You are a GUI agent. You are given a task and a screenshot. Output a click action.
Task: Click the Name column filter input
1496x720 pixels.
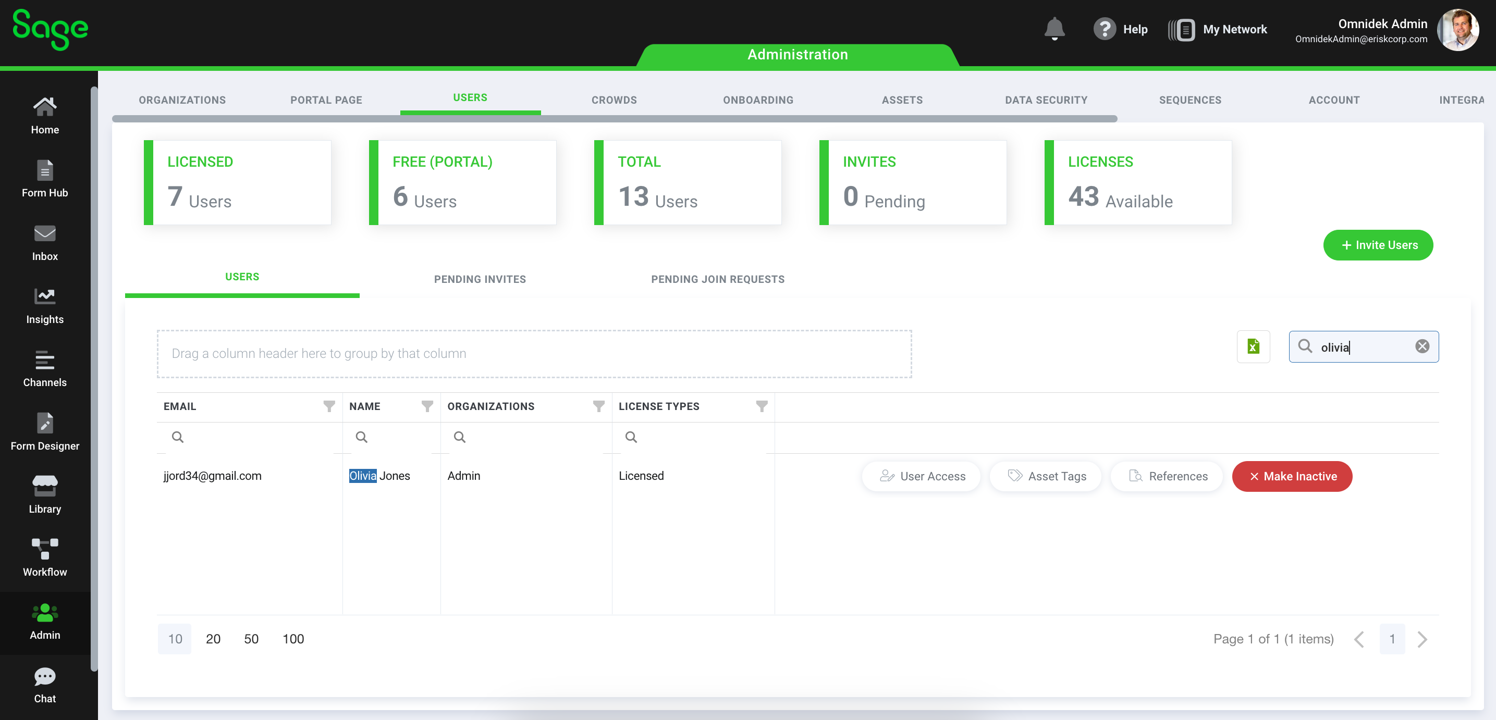tap(391, 437)
